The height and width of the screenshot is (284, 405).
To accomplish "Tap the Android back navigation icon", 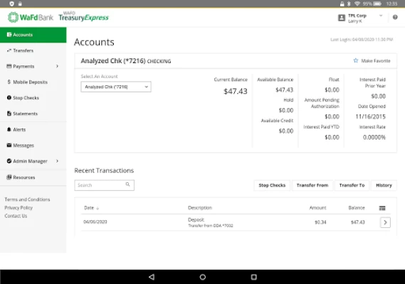I will [152, 277].
